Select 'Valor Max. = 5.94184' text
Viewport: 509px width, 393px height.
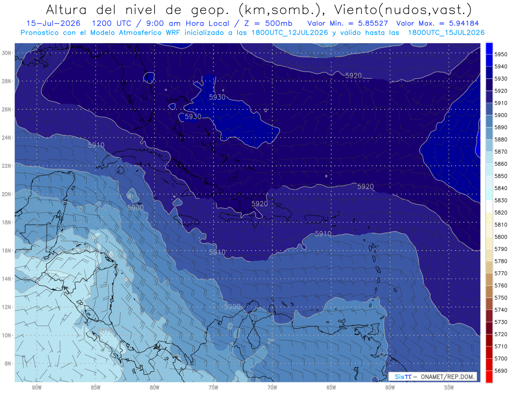pyautogui.click(x=438, y=23)
